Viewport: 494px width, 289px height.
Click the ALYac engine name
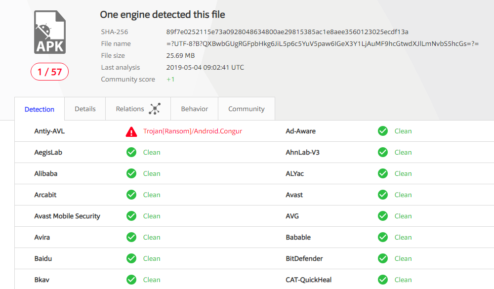pyautogui.click(x=295, y=173)
